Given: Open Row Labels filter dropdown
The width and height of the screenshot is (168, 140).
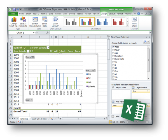Looking at the screenshot, I should 28,51.
